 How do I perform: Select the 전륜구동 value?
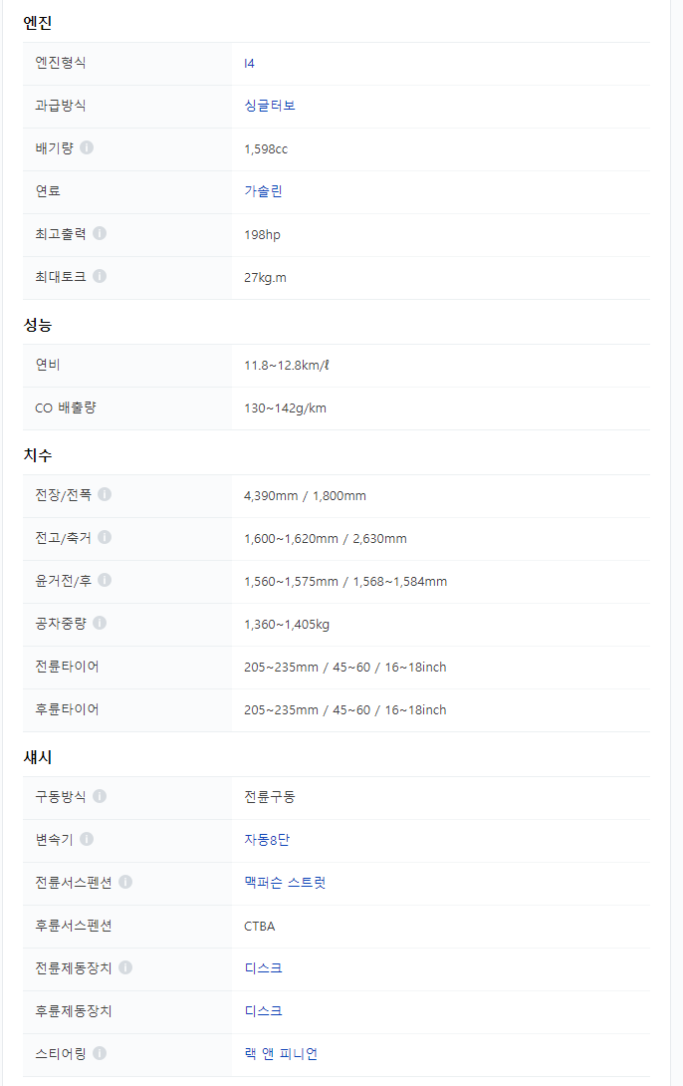click(x=270, y=797)
